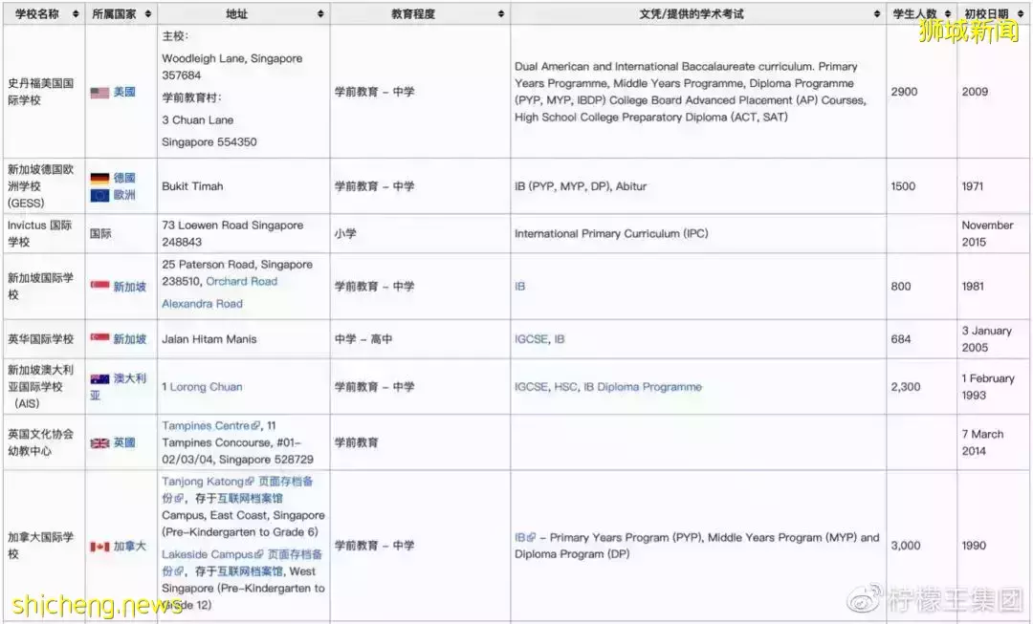The width and height of the screenshot is (1033, 624).
Task: Sort table by 学生人数 column arrows
Action: tap(947, 13)
